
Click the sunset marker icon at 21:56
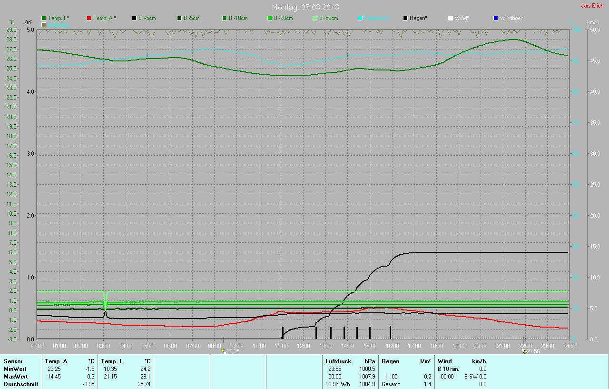point(524,351)
